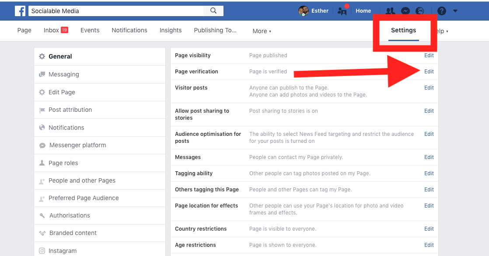Select the pencil icon beside Edit Page
489x256 pixels.
pyautogui.click(x=42, y=92)
